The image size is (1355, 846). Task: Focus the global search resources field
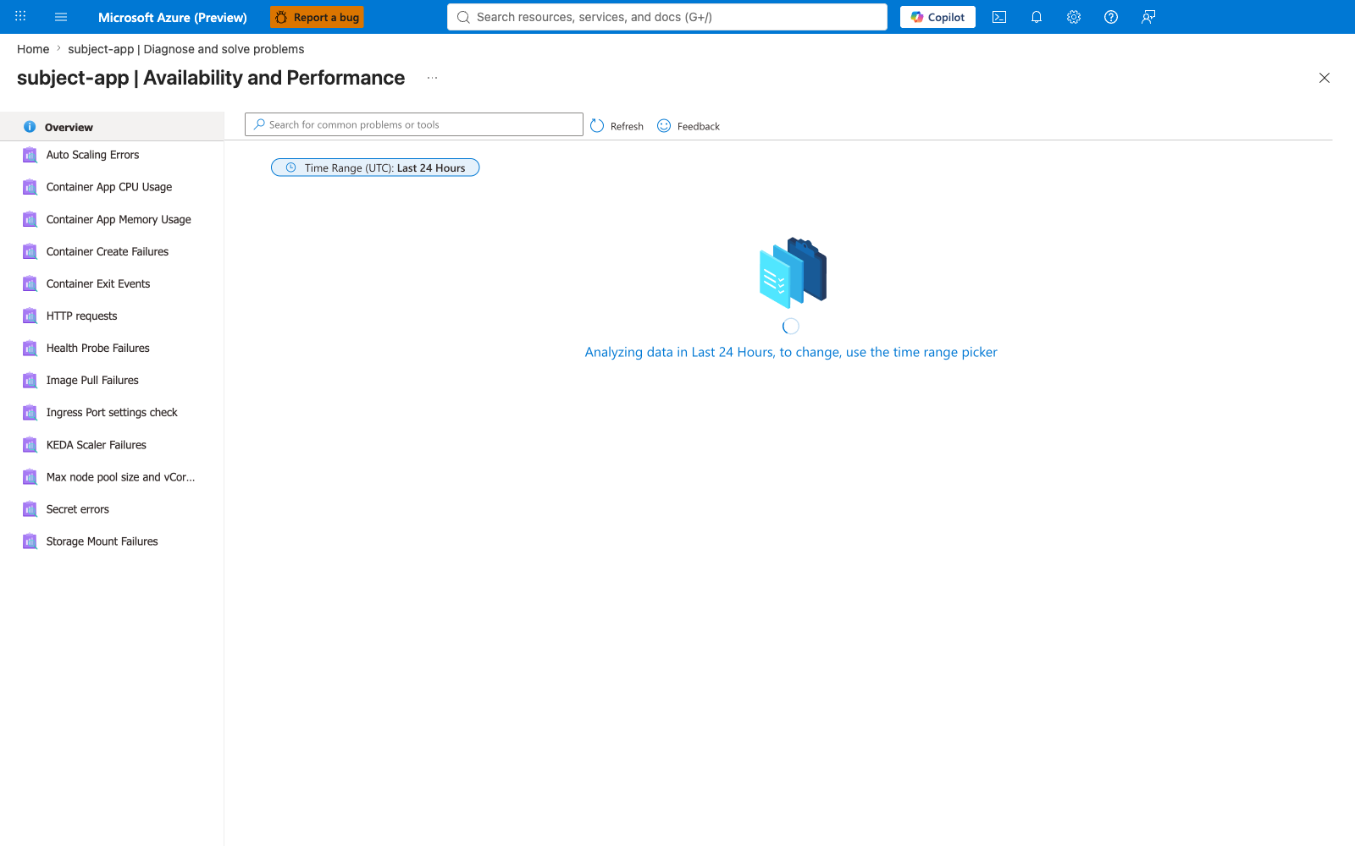click(667, 17)
